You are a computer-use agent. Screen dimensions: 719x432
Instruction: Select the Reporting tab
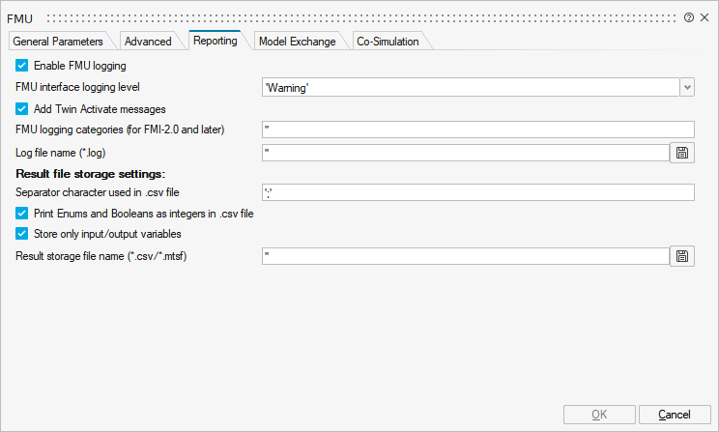pyautogui.click(x=215, y=41)
